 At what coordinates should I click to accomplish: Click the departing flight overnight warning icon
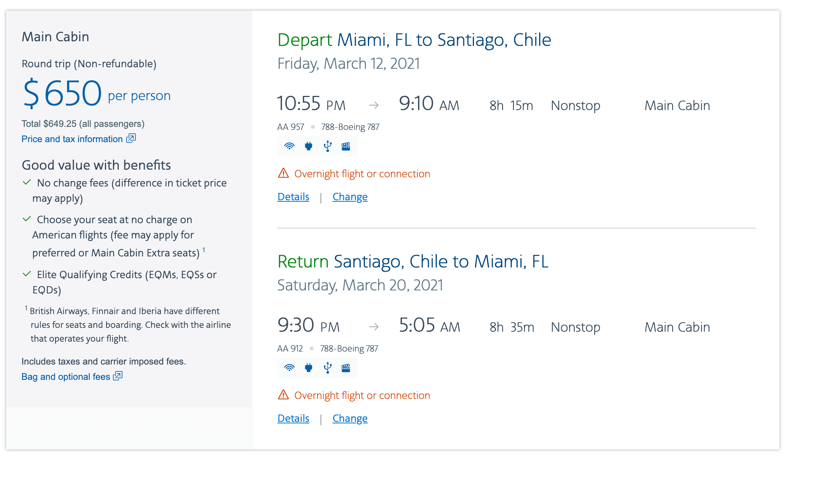283,173
